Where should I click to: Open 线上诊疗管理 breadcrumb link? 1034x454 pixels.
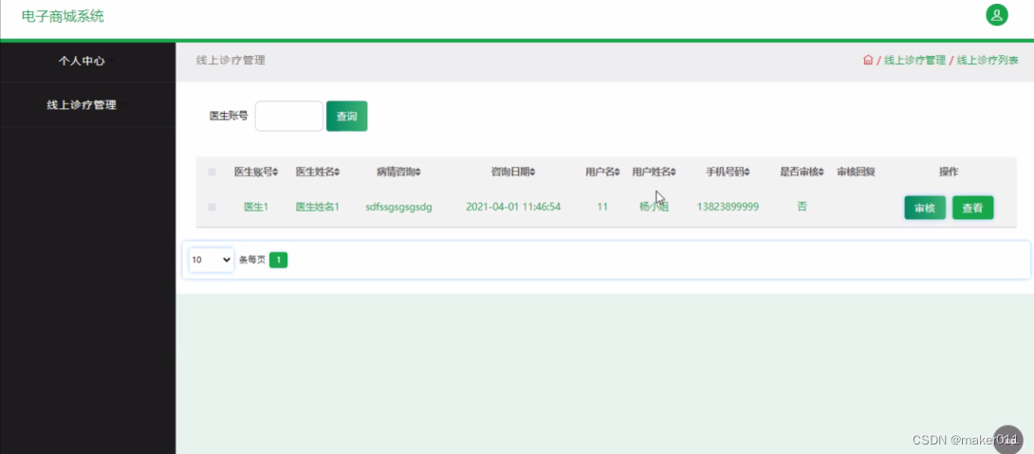click(x=914, y=61)
